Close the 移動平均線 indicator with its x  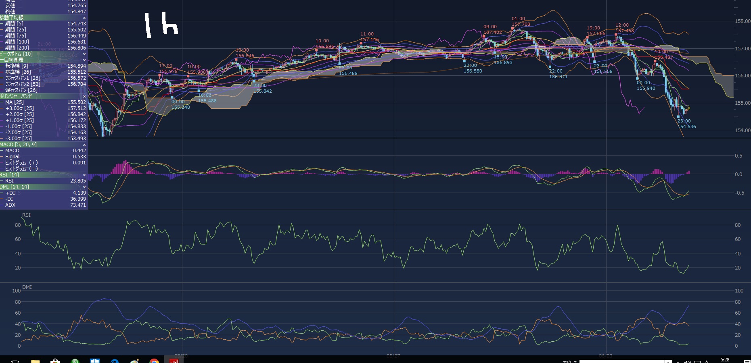click(x=84, y=18)
